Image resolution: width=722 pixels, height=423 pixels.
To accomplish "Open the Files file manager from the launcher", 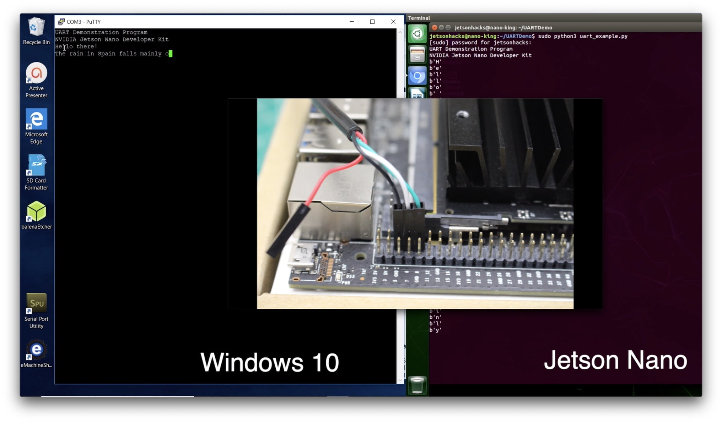I will pos(417,54).
